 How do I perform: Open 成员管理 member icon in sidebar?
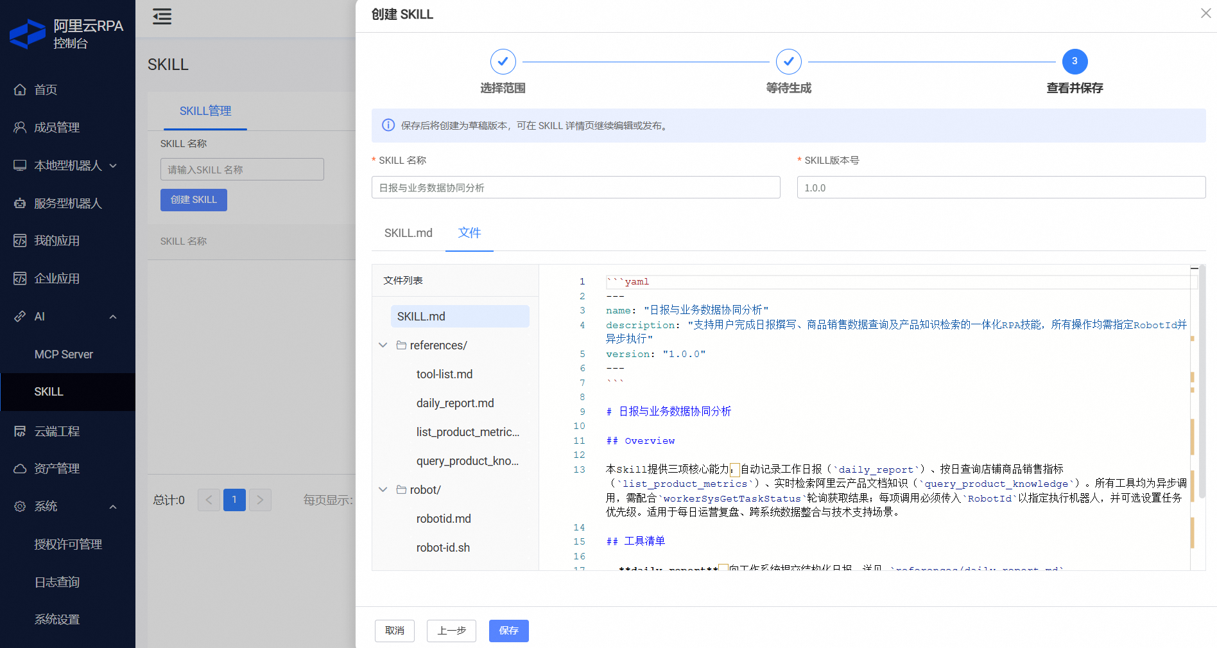tap(20, 128)
